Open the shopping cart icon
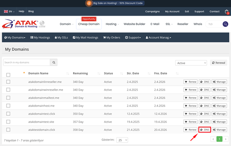Screen dimensions: 231x146 [227, 12]
